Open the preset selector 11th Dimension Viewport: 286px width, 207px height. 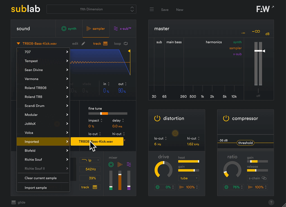91,9
